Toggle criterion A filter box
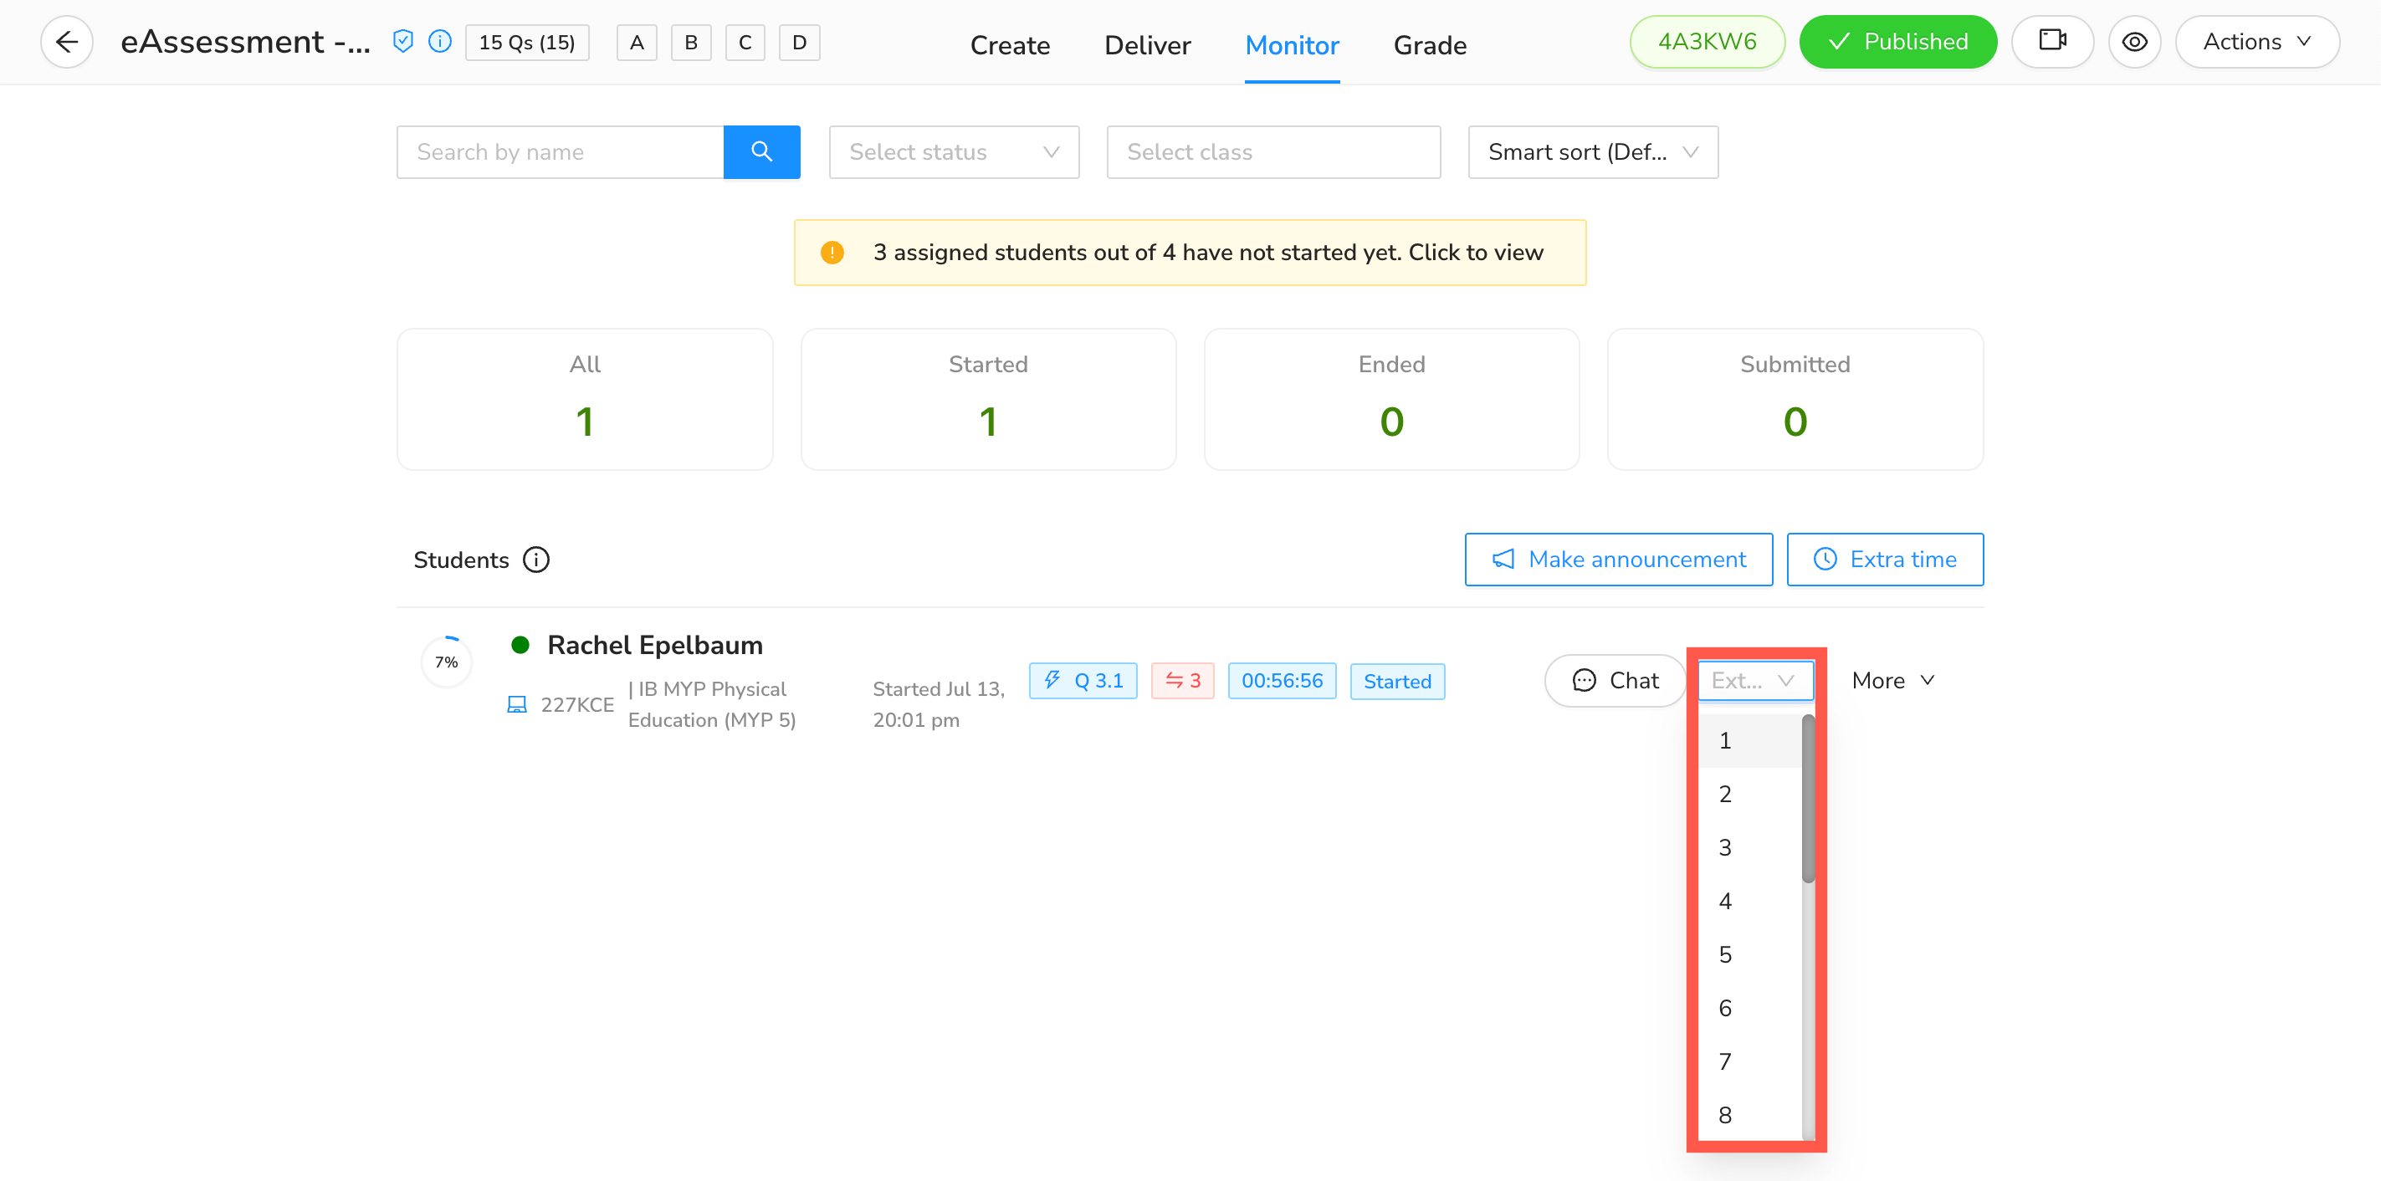 [637, 43]
